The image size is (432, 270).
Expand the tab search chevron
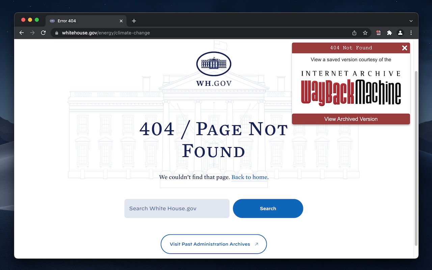coord(411,21)
